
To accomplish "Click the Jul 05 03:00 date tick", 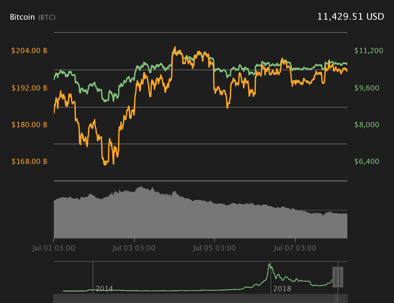I will coord(214,248).
